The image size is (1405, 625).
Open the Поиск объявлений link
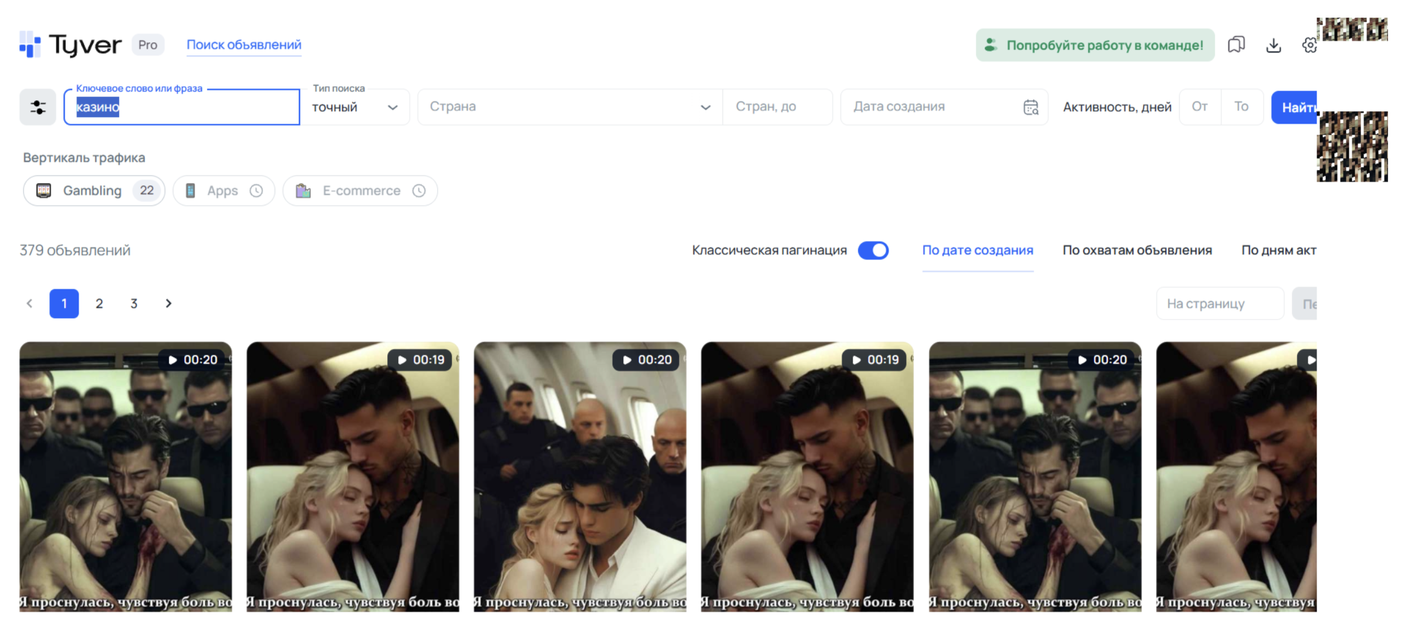pos(244,45)
